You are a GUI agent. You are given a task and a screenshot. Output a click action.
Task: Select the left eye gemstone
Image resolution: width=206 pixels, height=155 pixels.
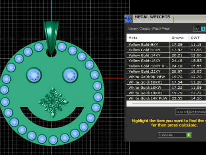tap(34, 75)
